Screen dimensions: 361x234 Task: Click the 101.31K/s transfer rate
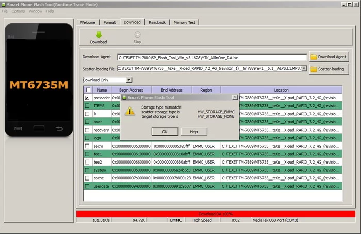pyautogui.click(x=101, y=220)
